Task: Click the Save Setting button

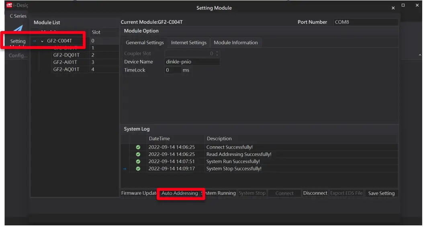Action: point(381,193)
